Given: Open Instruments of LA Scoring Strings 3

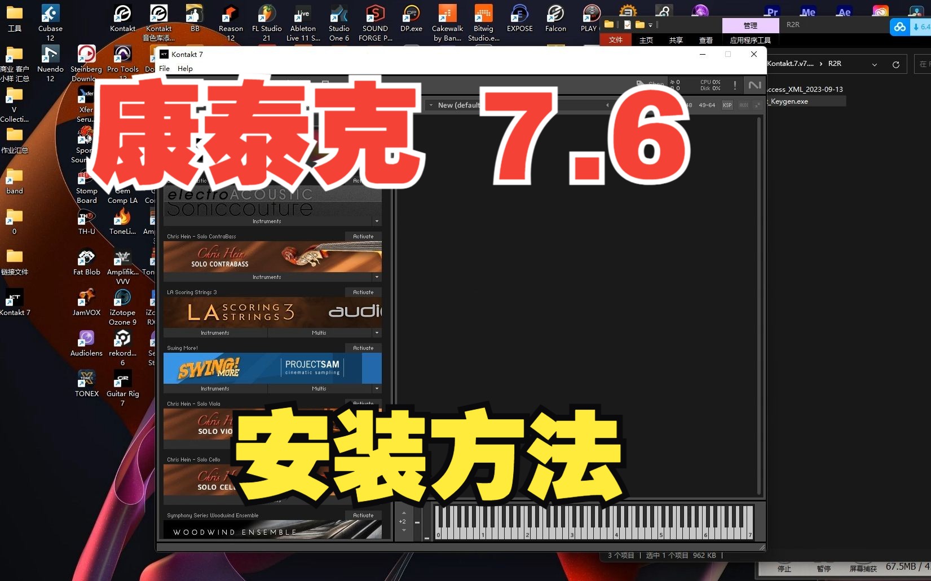Looking at the screenshot, I should tap(215, 333).
